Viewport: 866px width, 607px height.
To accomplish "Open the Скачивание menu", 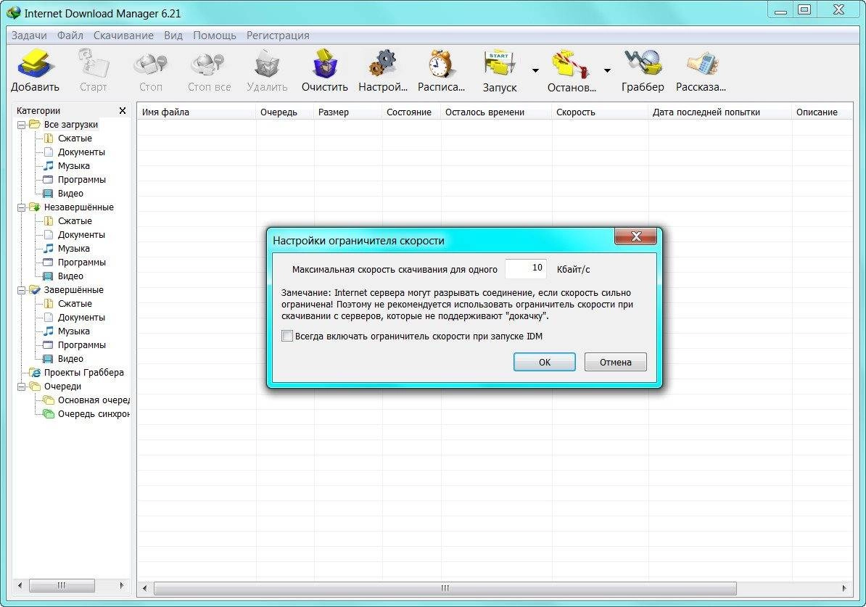I will coord(123,36).
